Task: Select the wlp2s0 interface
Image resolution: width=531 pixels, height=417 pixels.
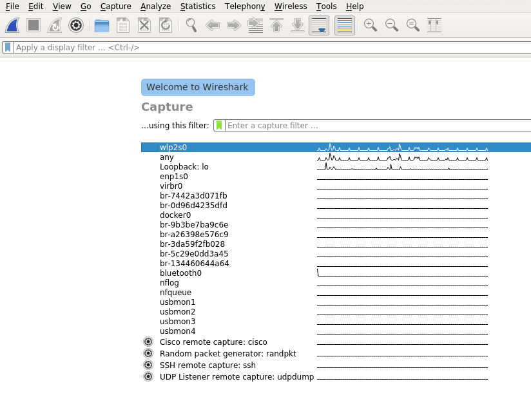Action: coord(336,148)
